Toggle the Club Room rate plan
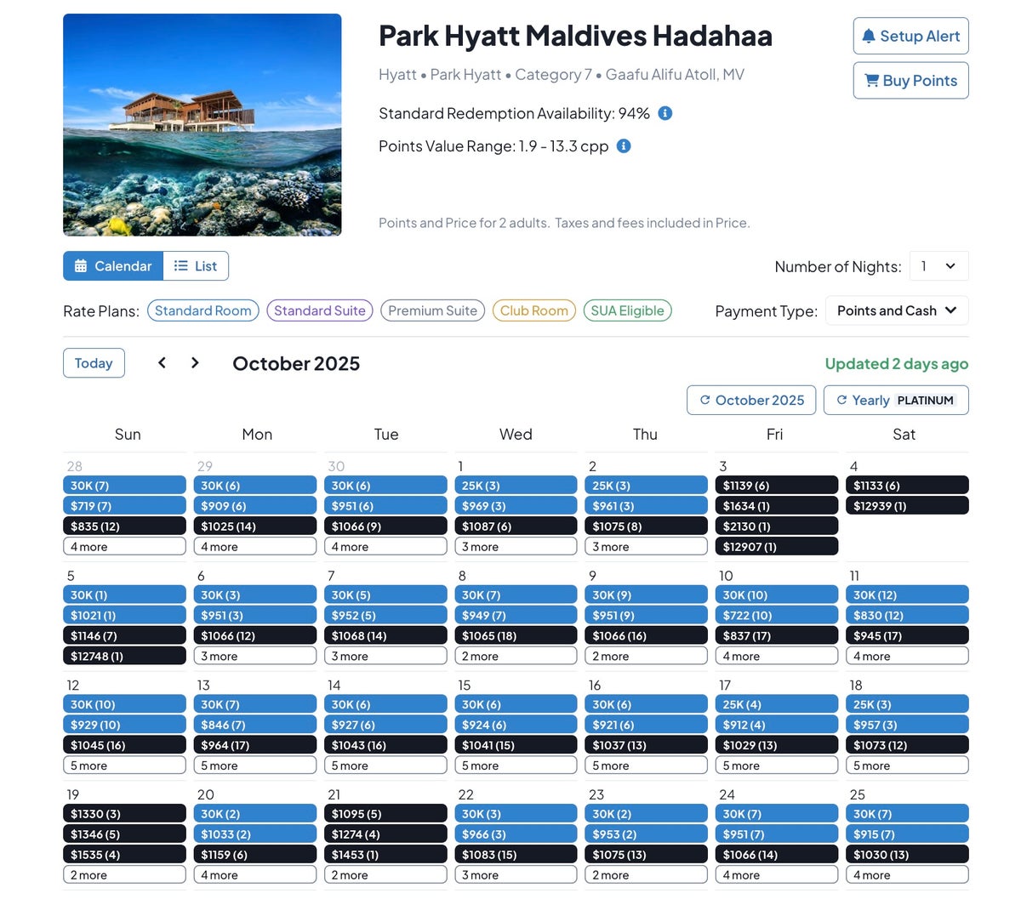 click(533, 311)
